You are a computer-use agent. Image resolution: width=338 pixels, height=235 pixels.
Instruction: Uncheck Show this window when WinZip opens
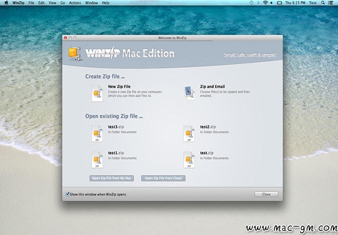click(x=67, y=194)
